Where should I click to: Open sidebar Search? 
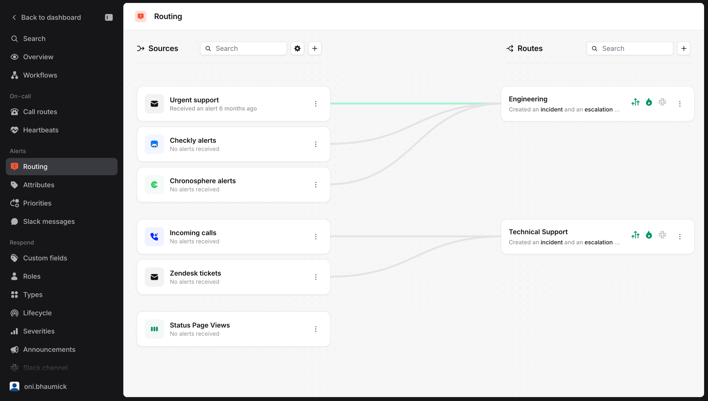click(x=62, y=39)
